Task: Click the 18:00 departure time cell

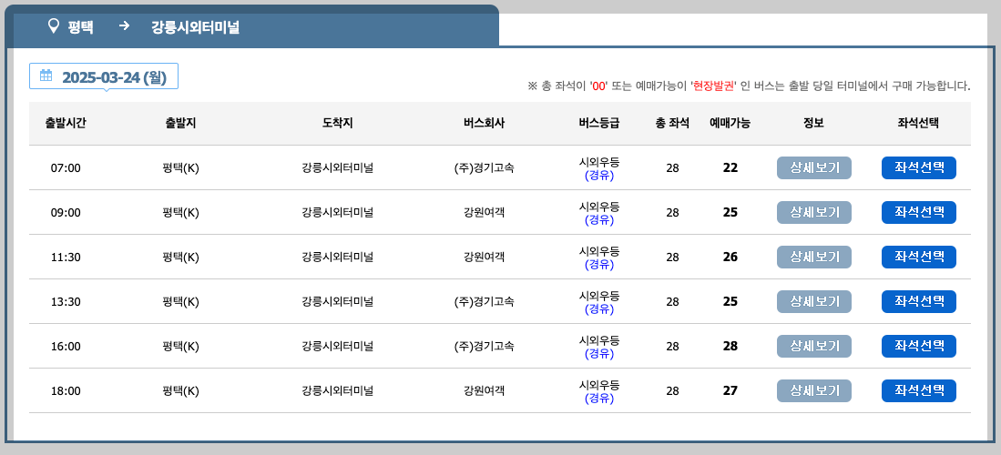Action: coord(66,391)
